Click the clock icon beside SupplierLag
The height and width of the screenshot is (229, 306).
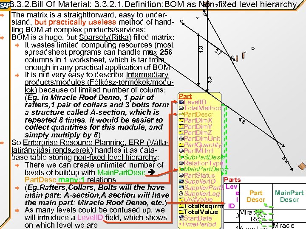(181, 193)
